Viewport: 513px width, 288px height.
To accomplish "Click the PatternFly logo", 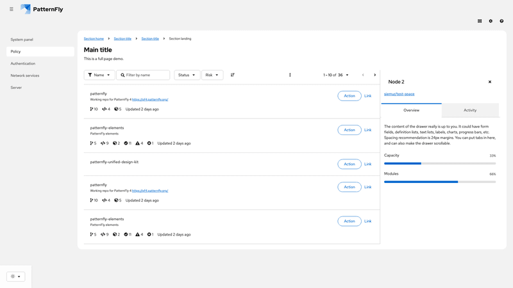I will pyautogui.click(x=42, y=9).
